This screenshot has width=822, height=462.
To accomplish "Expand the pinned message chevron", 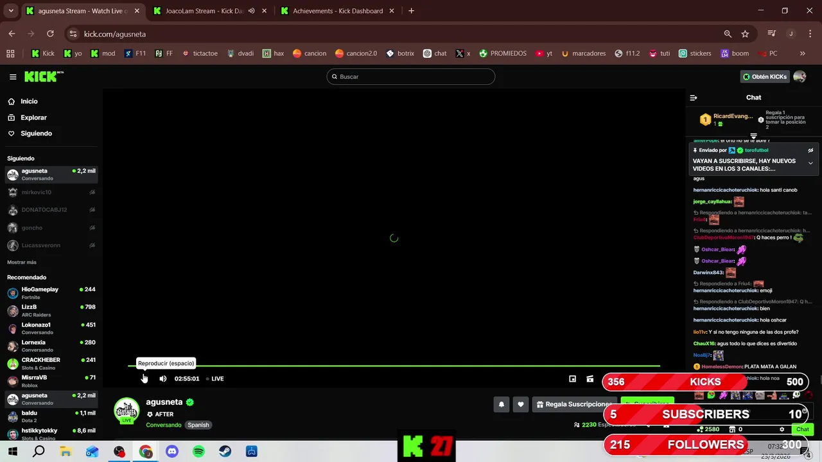I will click(810, 163).
